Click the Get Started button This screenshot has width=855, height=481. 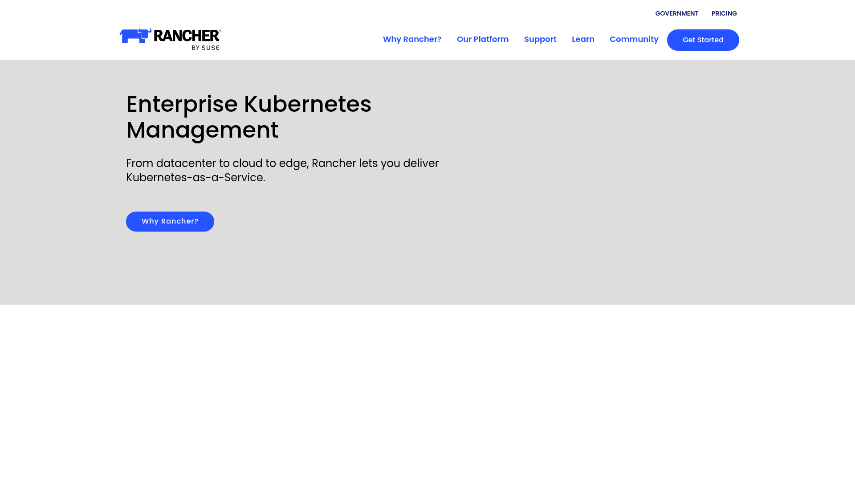click(703, 40)
